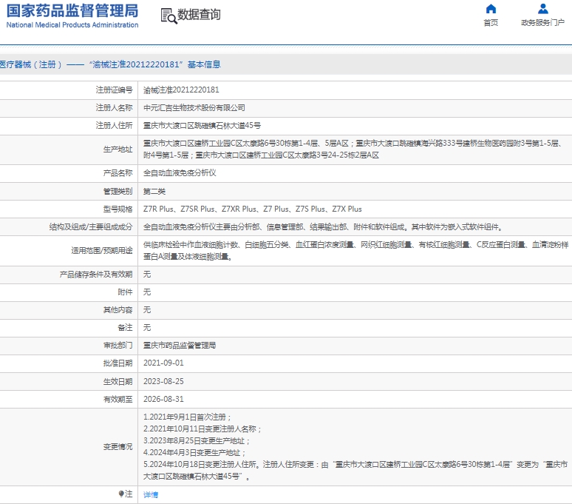Select the 重庆市药品监督管理局 approval department

pyautogui.click(x=180, y=346)
